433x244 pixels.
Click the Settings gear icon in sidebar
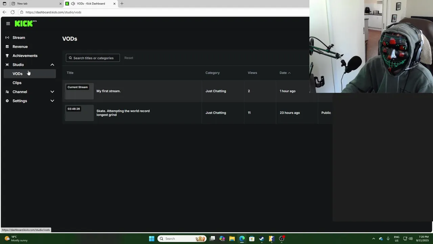point(7,101)
